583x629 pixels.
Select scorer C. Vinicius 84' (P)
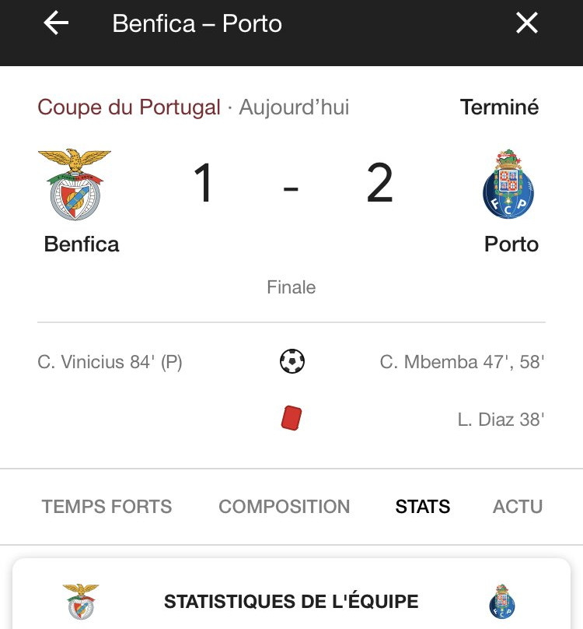pos(110,362)
